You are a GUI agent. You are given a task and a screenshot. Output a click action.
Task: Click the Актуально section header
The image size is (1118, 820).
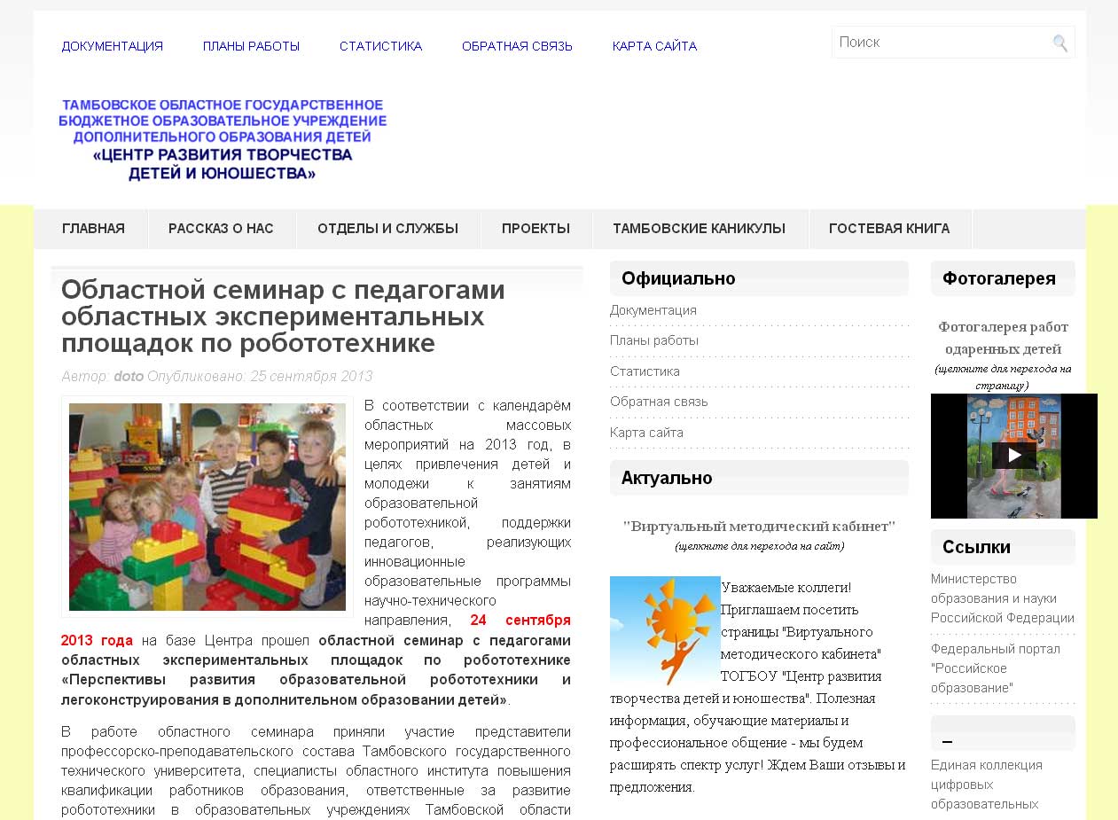tap(759, 478)
